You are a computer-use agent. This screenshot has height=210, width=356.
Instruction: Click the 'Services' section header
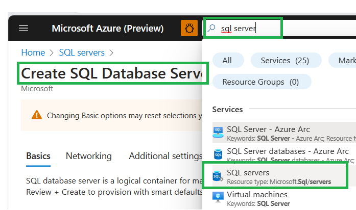pyautogui.click(x=227, y=110)
